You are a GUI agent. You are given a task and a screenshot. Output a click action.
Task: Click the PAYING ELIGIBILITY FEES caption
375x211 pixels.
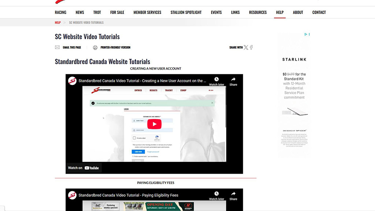pos(155,183)
